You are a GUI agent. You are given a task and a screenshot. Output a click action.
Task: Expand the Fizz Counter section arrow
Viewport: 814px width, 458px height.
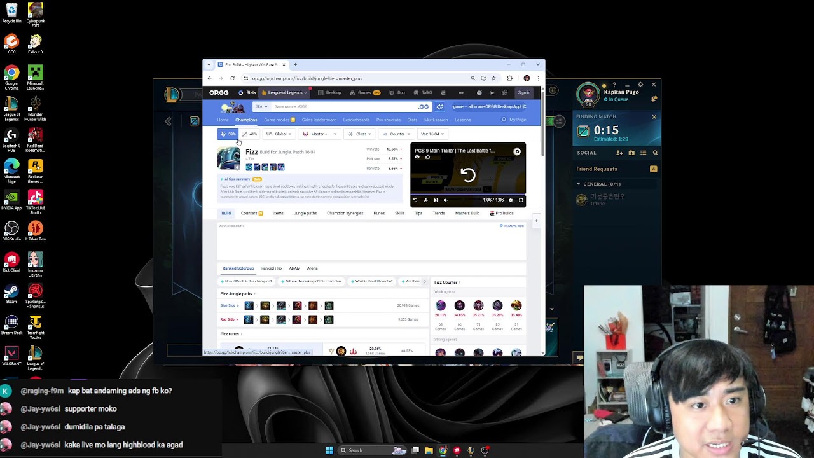click(x=459, y=282)
